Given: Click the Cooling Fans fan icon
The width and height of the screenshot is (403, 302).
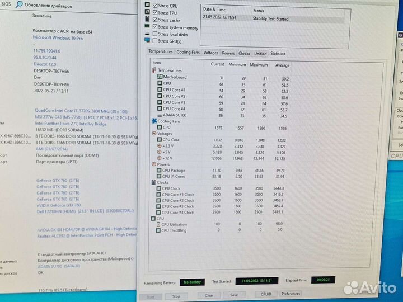Looking at the screenshot, I should click(154, 121).
